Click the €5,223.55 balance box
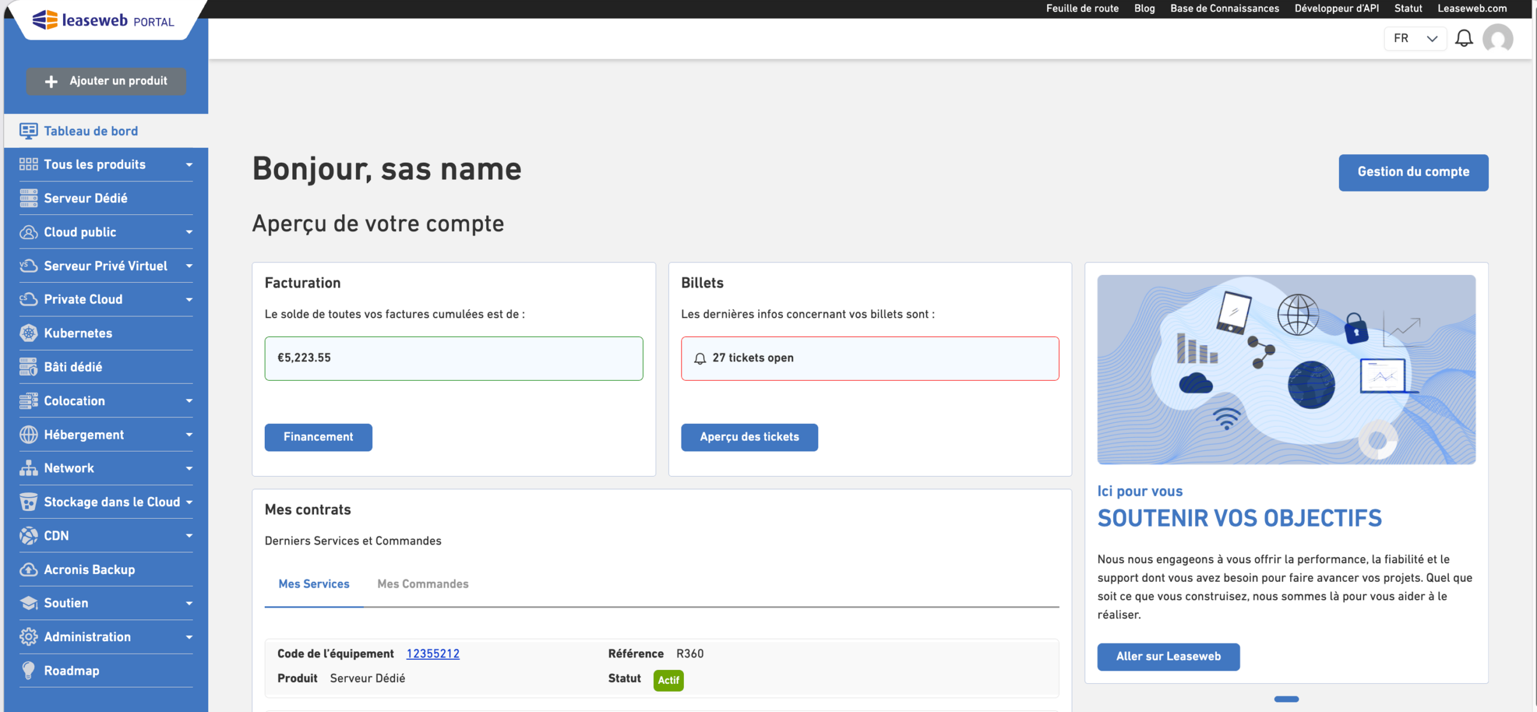Image resolution: width=1537 pixels, height=712 pixels. coord(454,358)
